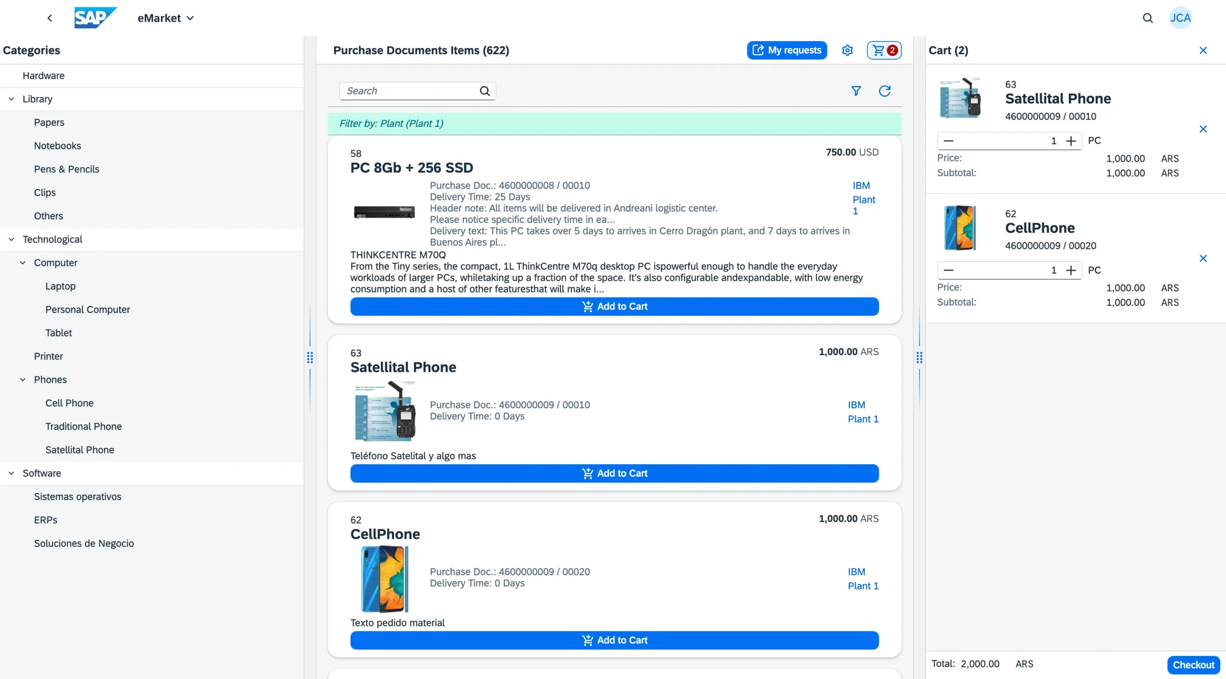Refresh the purchase documents list
Screen dimensions: 1226x679
(884, 91)
